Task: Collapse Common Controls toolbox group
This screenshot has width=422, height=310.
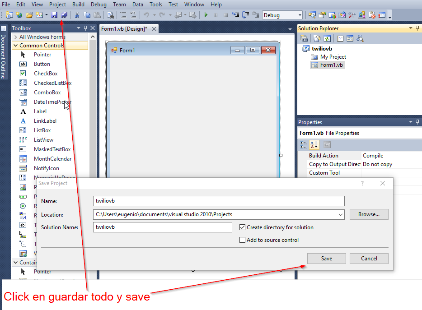Action: coord(16,46)
